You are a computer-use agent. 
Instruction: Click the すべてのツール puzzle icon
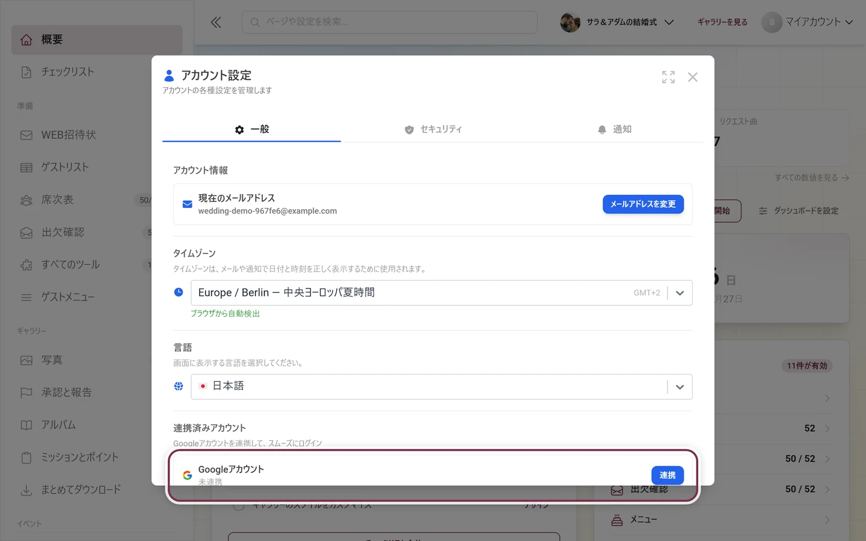[x=26, y=265]
